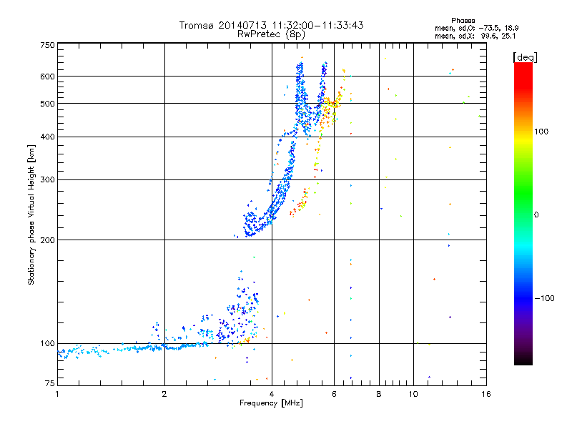Click the y-axis tick label '200'
The image size is (572, 429).
click(47, 240)
